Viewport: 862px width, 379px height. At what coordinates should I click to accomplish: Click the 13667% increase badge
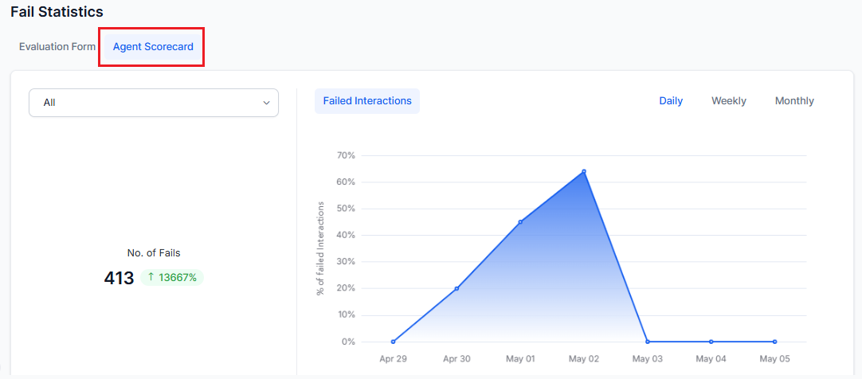(173, 277)
